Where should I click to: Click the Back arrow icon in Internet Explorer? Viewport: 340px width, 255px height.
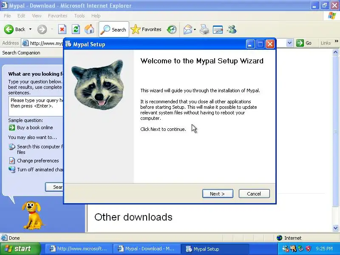[x=9, y=29]
